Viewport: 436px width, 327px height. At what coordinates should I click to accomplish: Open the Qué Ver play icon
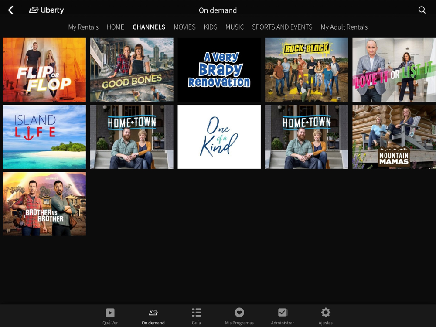[x=110, y=313]
